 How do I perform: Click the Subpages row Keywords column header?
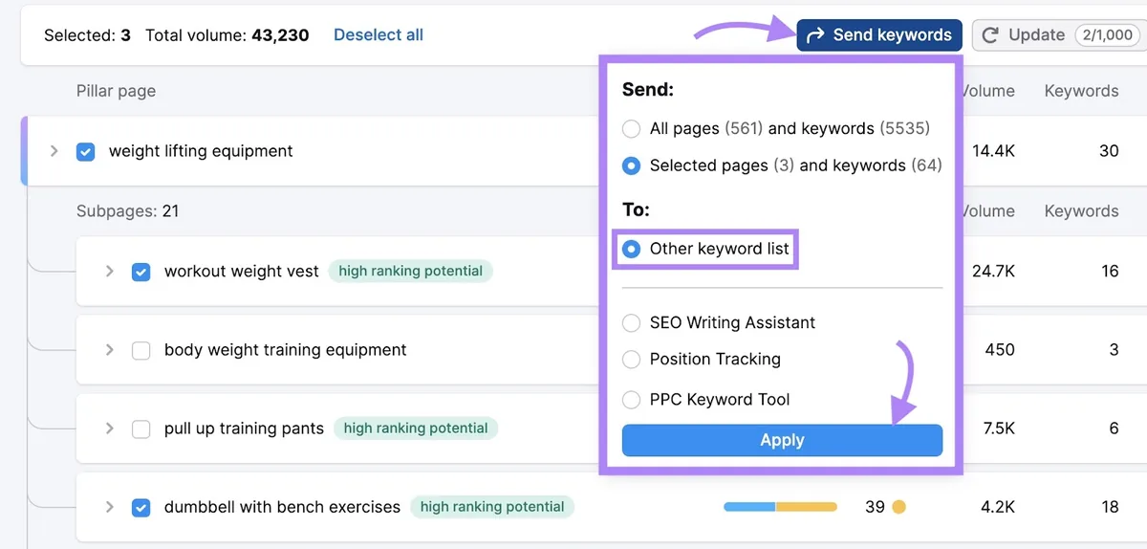coord(1081,211)
